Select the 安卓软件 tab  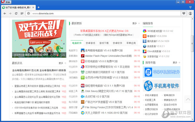pos(118,43)
